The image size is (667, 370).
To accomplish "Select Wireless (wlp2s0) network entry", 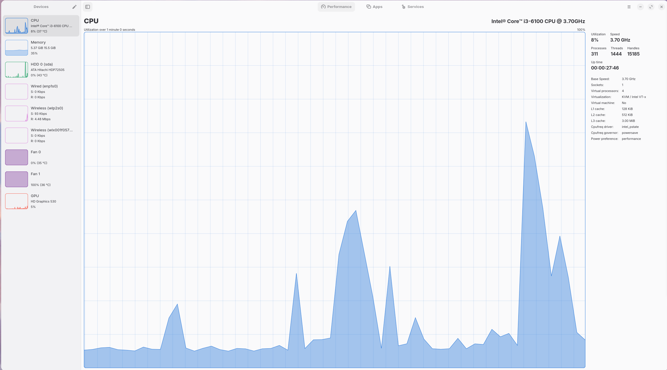I will pyautogui.click(x=41, y=114).
